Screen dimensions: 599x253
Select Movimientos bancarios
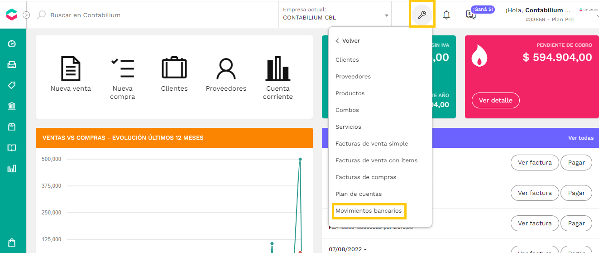369,211
